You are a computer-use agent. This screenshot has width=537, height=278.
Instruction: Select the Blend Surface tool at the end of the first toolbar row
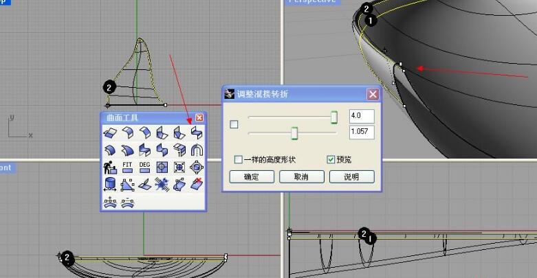coord(197,132)
